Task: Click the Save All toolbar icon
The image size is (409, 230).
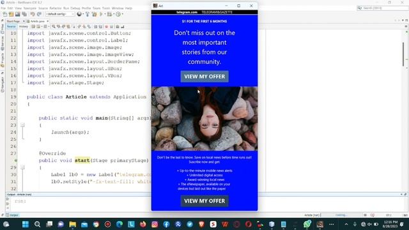Action: pos(24,14)
